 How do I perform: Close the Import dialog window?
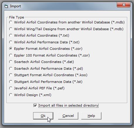(x=124, y=5)
